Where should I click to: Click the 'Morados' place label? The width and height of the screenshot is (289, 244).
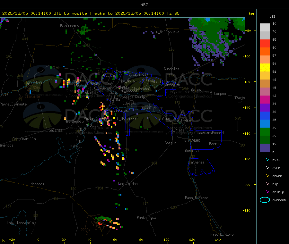(38, 184)
